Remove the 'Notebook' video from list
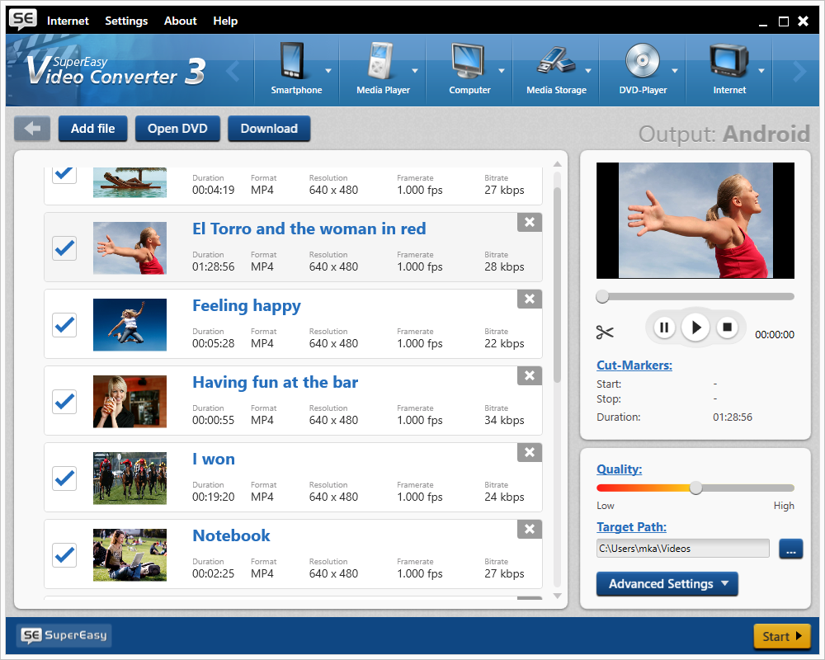 530,529
